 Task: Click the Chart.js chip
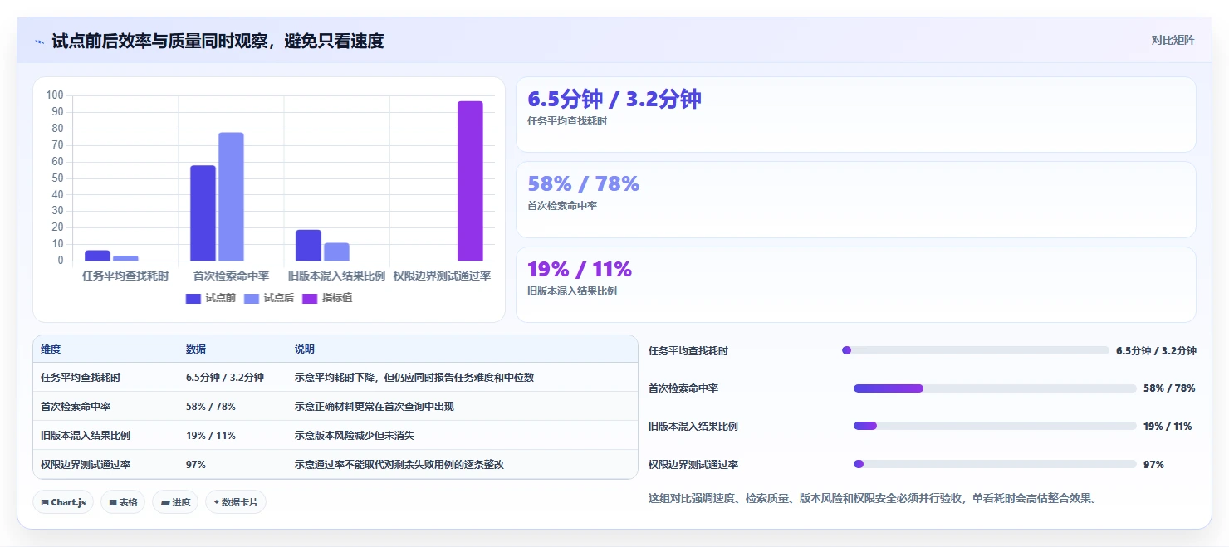(63, 502)
